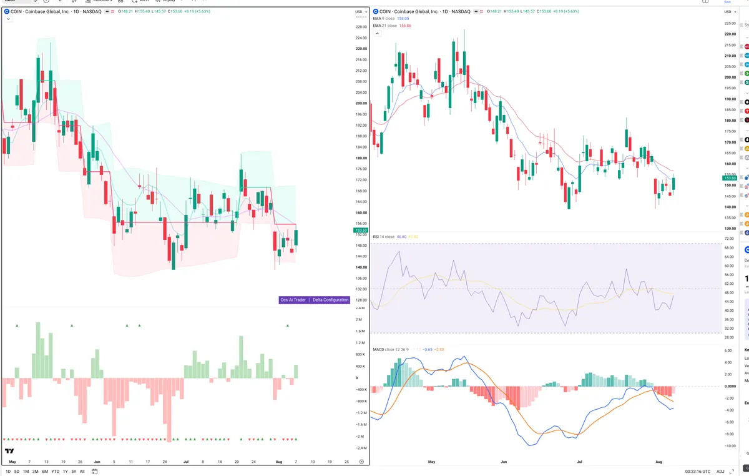Click RSI value 46.80 in legend
The width and height of the screenshot is (749, 476).
tap(402, 237)
